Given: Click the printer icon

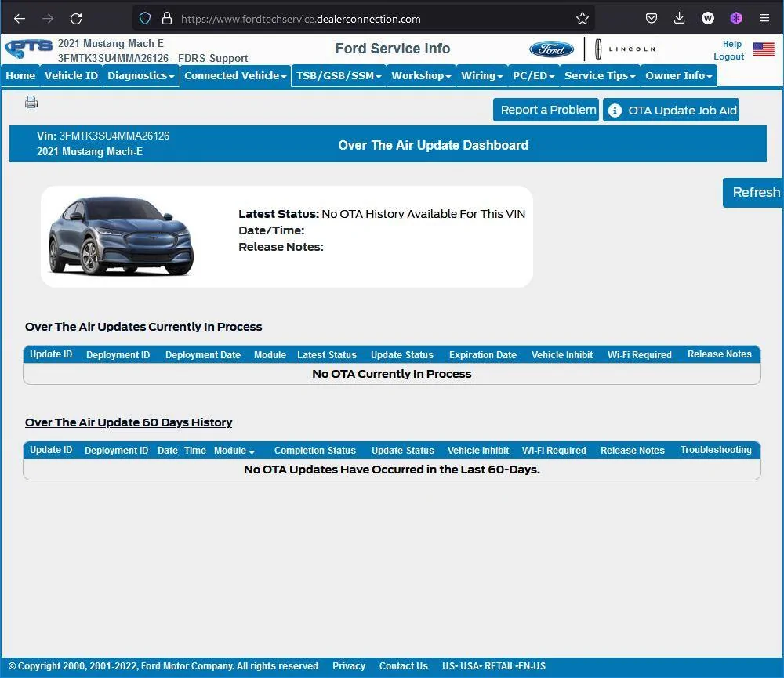Looking at the screenshot, I should [31, 103].
